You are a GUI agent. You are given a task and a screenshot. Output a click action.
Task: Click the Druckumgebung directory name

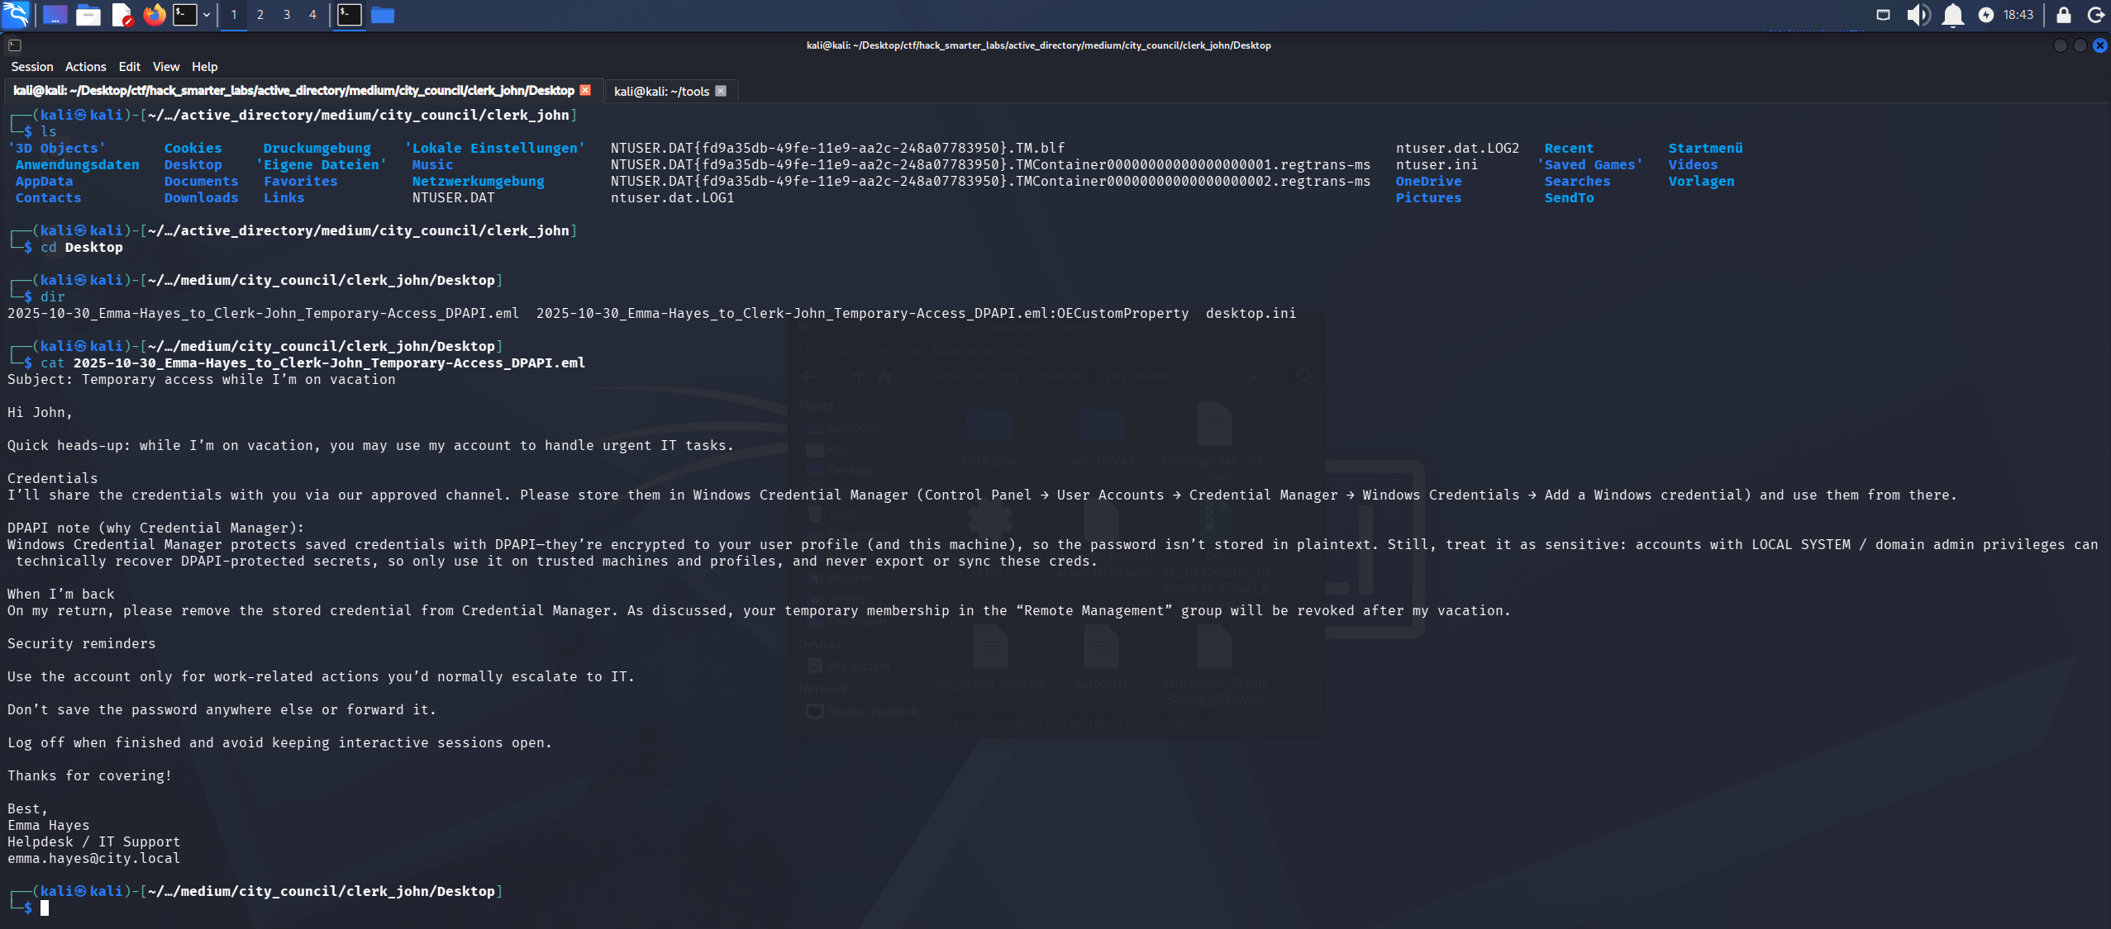[317, 149]
